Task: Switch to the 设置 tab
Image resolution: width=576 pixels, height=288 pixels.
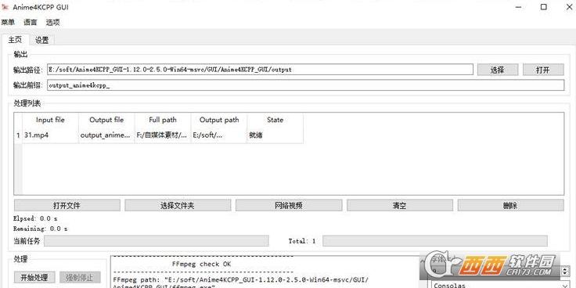Action: click(x=42, y=40)
